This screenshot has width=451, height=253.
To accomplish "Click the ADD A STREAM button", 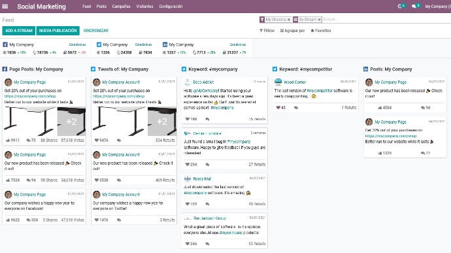I will tap(19, 31).
